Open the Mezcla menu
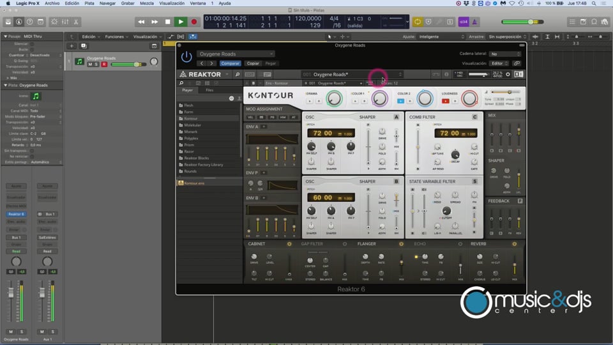 147,3
